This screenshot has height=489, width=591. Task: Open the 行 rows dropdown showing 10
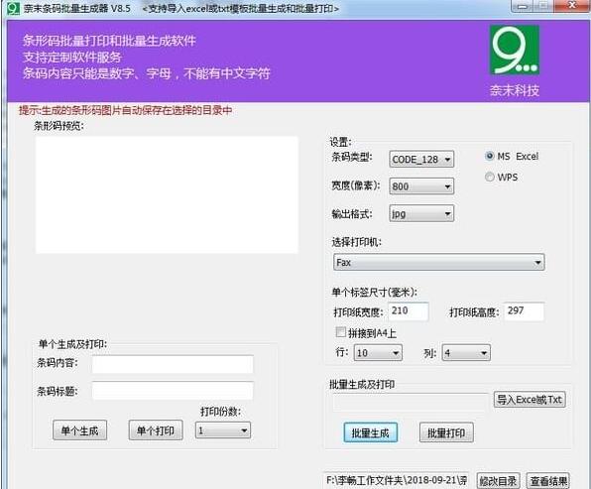click(378, 353)
